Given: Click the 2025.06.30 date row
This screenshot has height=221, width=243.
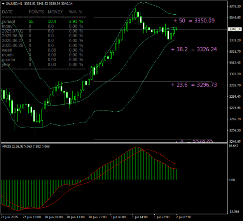Looking at the screenshot, I should tap(43, 36).
